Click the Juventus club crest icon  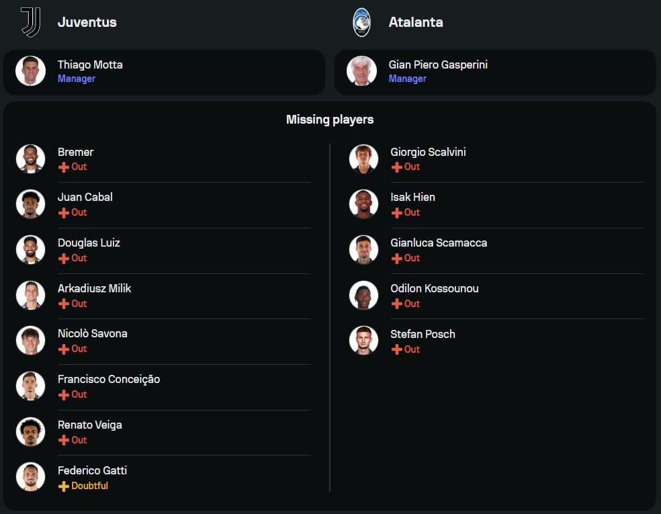coord(30,22)
